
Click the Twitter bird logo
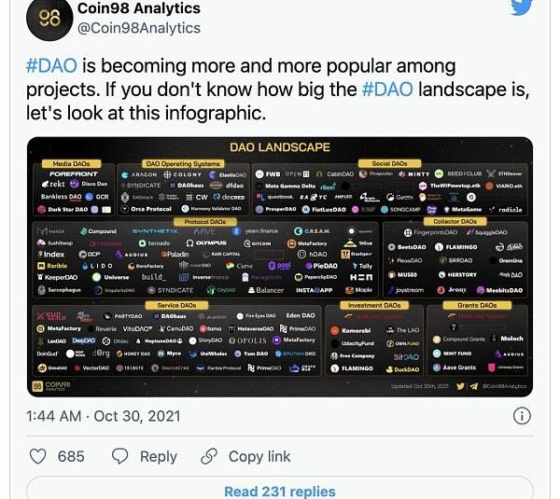point(522,7)
